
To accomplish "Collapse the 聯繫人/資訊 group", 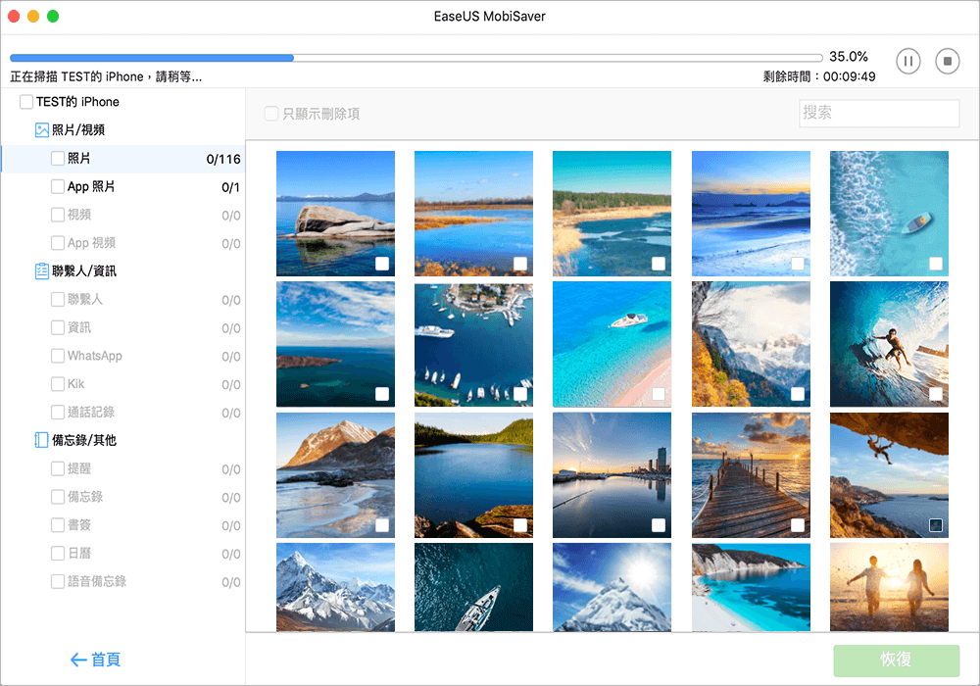I will pyautogui.click(x=84, y=271).
